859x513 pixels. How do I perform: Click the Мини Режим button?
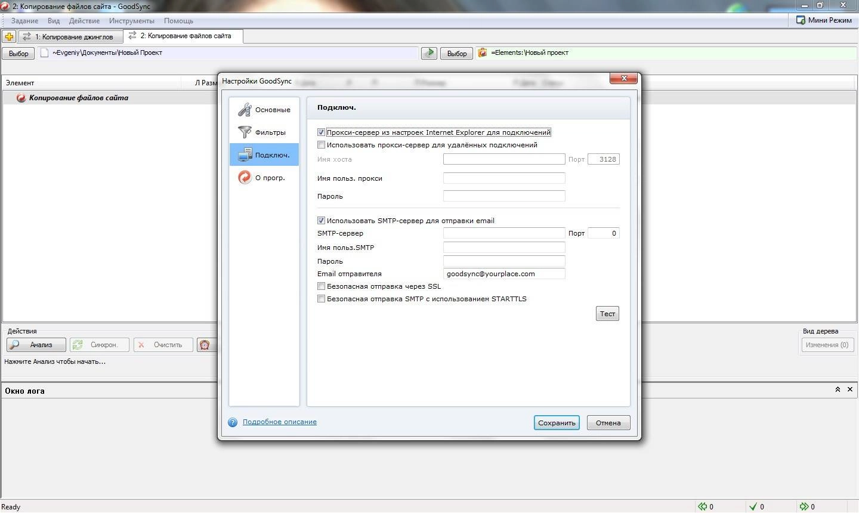(x=824, y=20)
